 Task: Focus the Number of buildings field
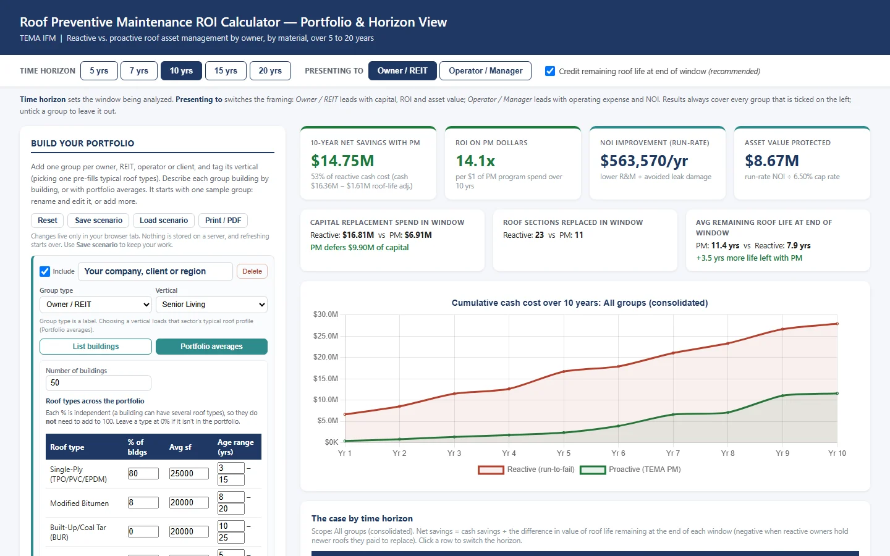(x=98, y=383)
